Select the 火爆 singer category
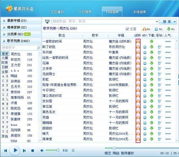The width and height of the screenshot is (179, 157). click(x=5, y=58)
